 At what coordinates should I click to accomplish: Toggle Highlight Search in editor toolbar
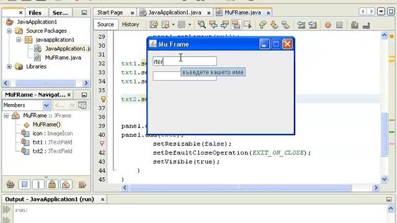click(x=236, y=25)
